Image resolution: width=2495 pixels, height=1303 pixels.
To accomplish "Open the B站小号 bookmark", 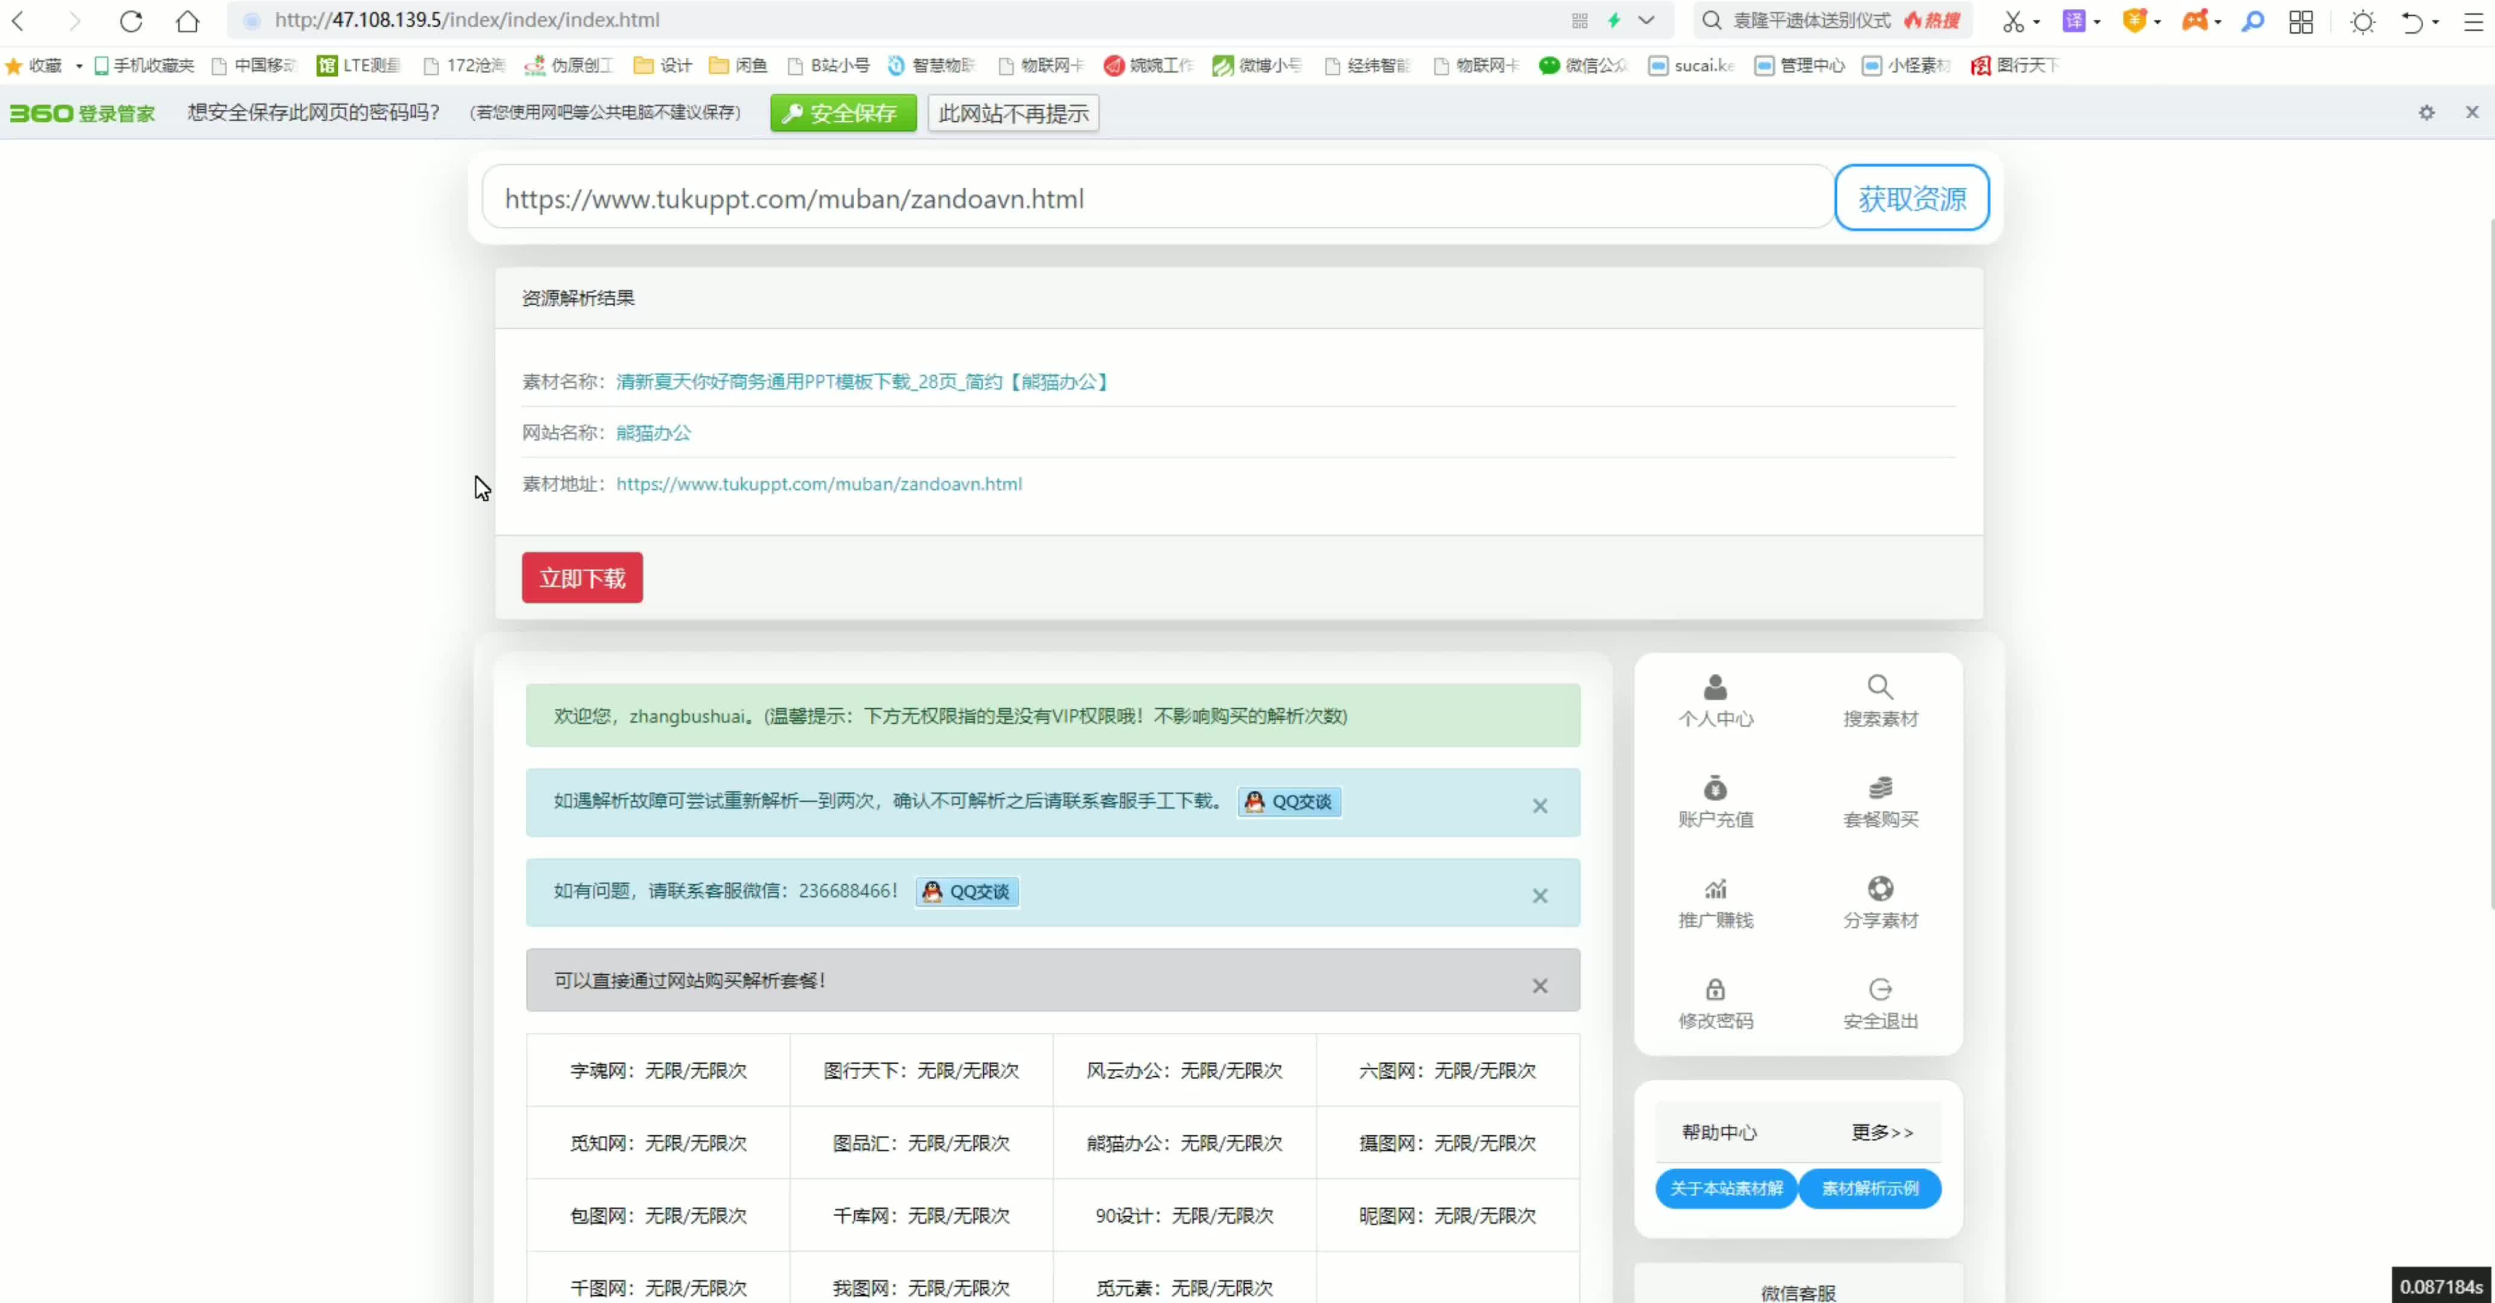I will pos(828,65).
